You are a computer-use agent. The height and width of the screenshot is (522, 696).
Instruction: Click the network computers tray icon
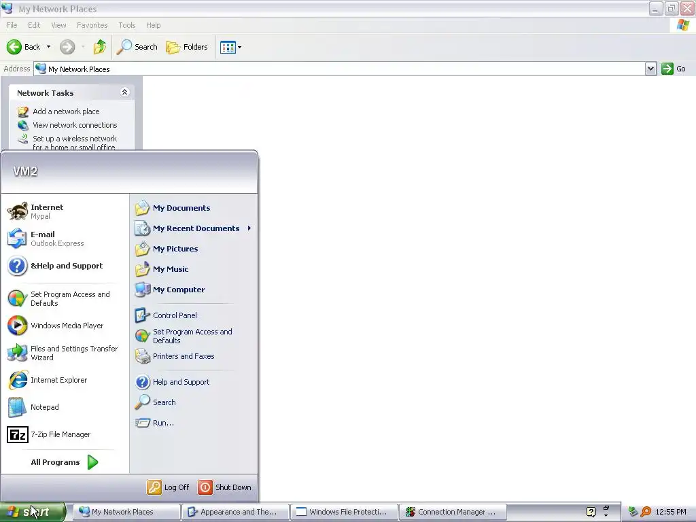point(633,512)
